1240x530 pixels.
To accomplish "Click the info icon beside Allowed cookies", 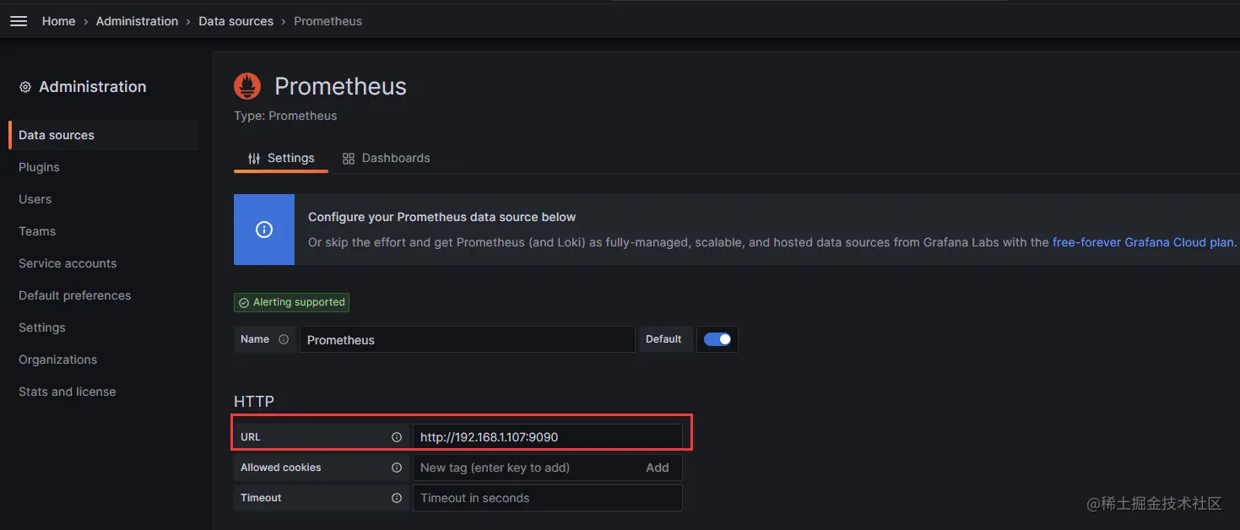I will [x=397, y=468].
